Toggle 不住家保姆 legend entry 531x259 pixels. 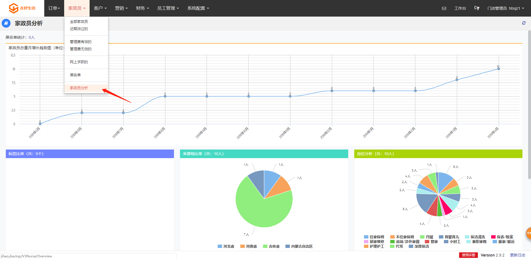(402, 237)
